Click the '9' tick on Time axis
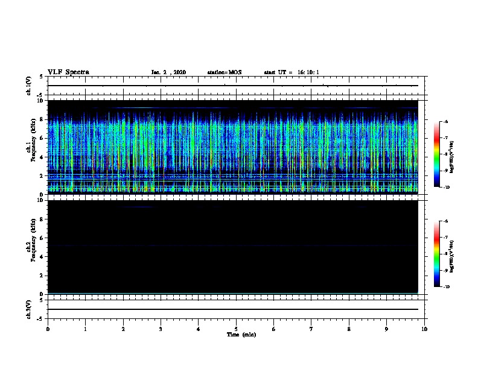 (x=386, y=329)
